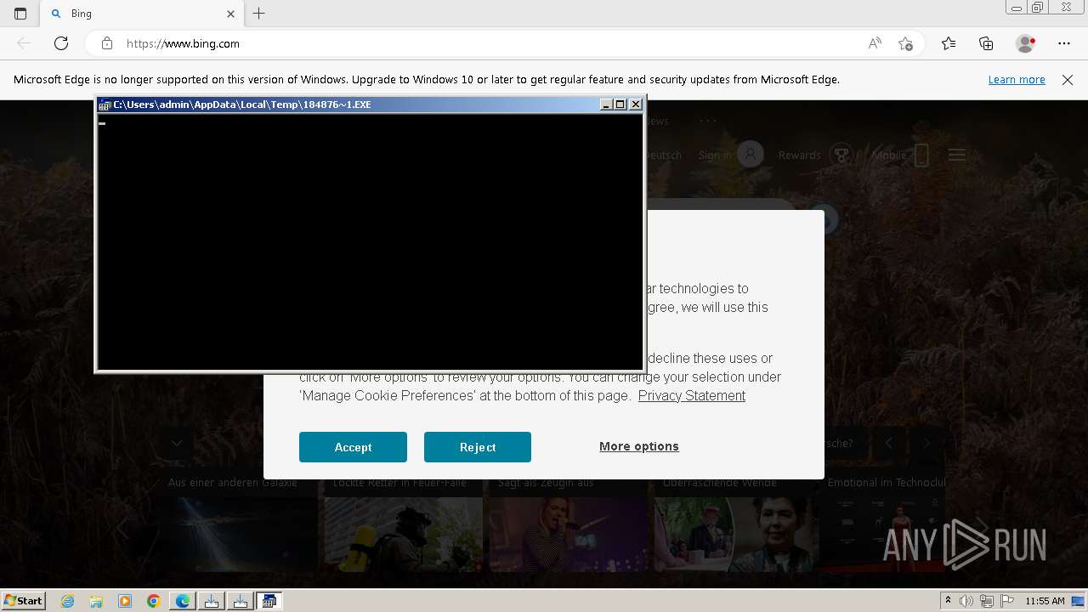The height and width of the screenshot is (612, 1088).
Task: Accept the Bing cookie consent
Action: pyautogui.click(x=353, y=447)
